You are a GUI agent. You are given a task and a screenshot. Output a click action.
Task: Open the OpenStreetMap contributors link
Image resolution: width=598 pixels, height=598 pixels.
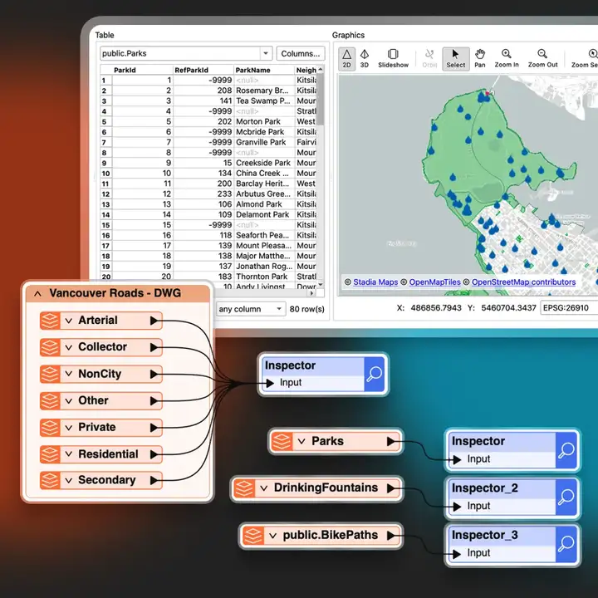[x=523, y=282]
